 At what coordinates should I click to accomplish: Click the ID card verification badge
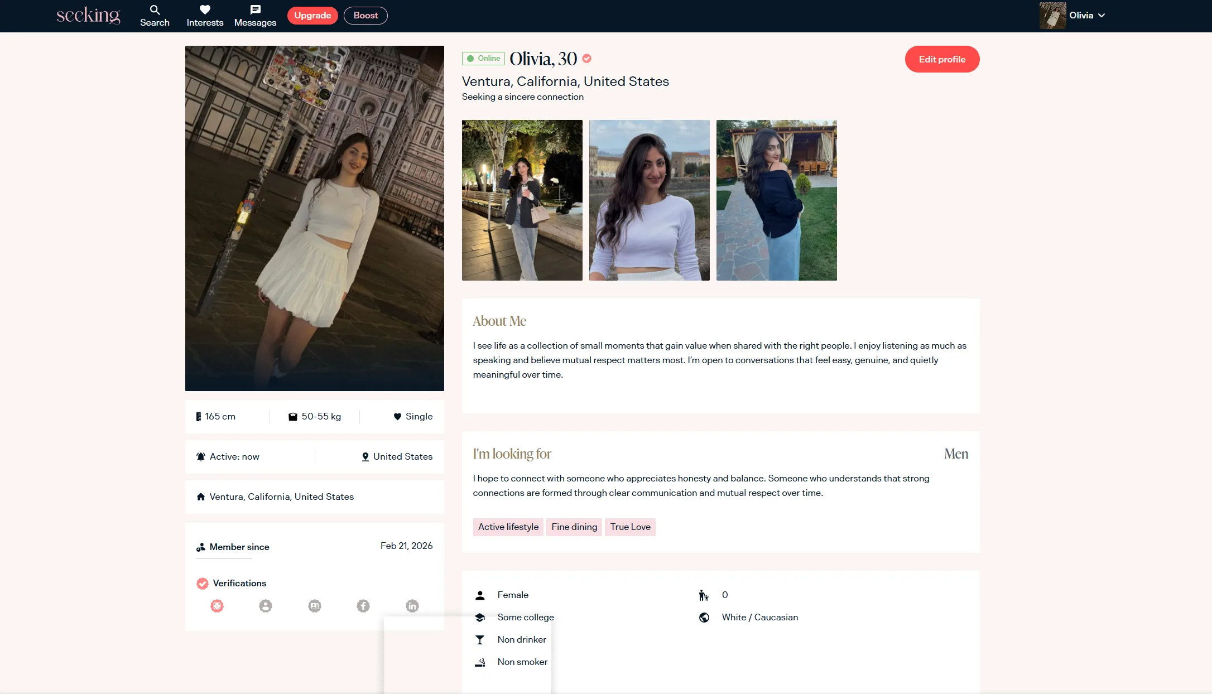(315, 606)
